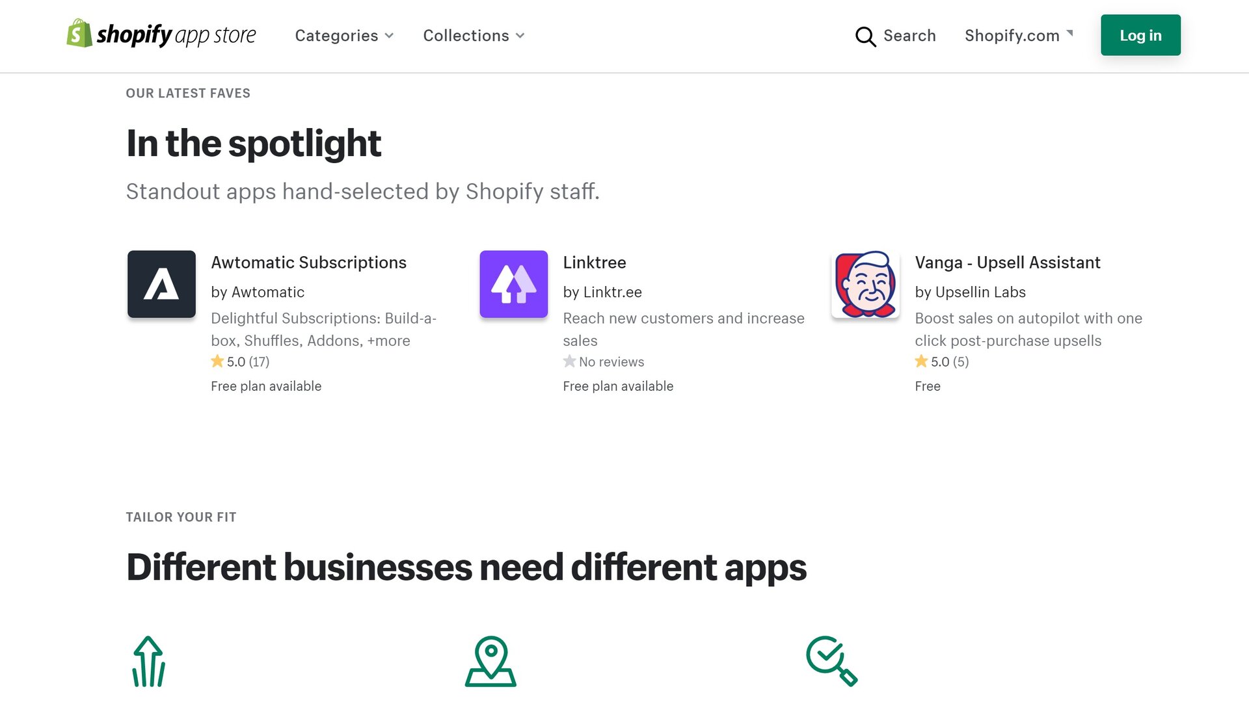
Task: Click the checkmark magnifier icon
Action: [x=832, y=661]
